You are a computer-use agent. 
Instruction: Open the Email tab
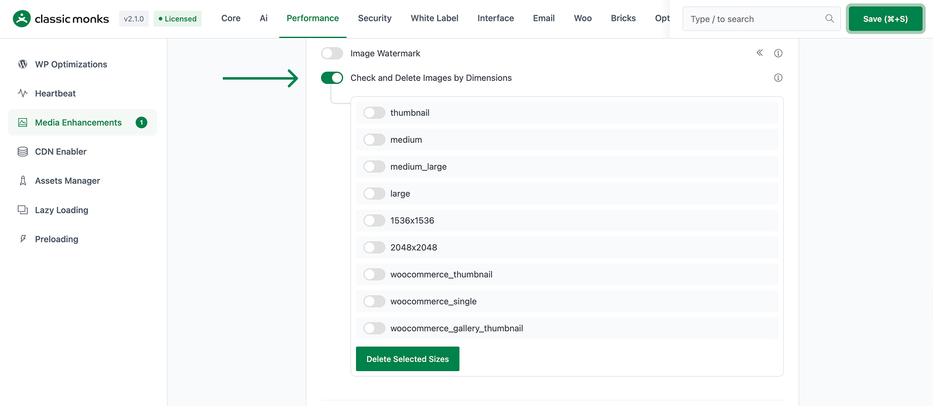(x=544, y=18)
